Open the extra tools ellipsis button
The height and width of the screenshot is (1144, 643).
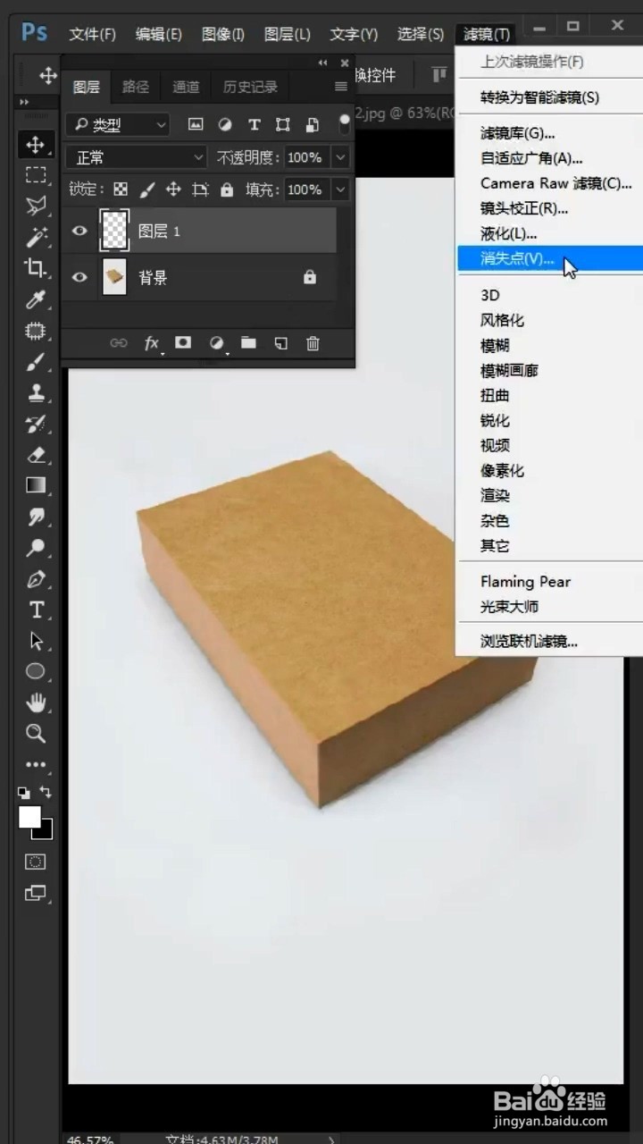point(35,765)
